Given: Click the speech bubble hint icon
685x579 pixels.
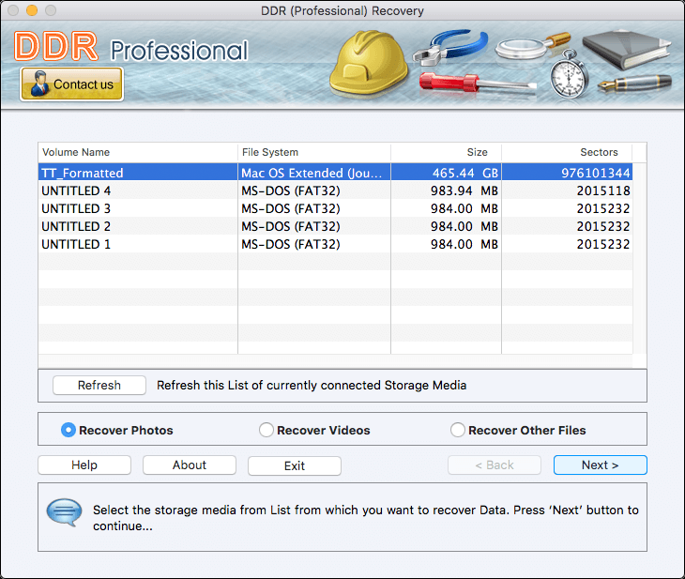Looking at the screenshot, I should click(x=64, y=512).
